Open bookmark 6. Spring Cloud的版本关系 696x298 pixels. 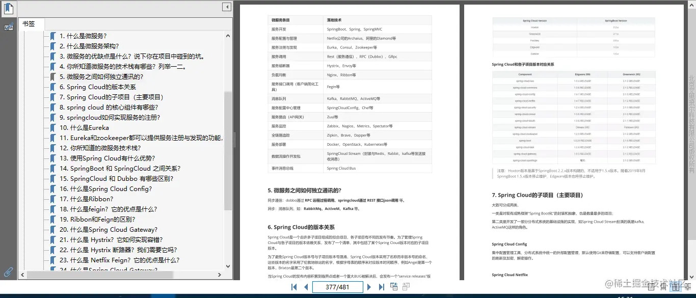[x=98, y=87]
